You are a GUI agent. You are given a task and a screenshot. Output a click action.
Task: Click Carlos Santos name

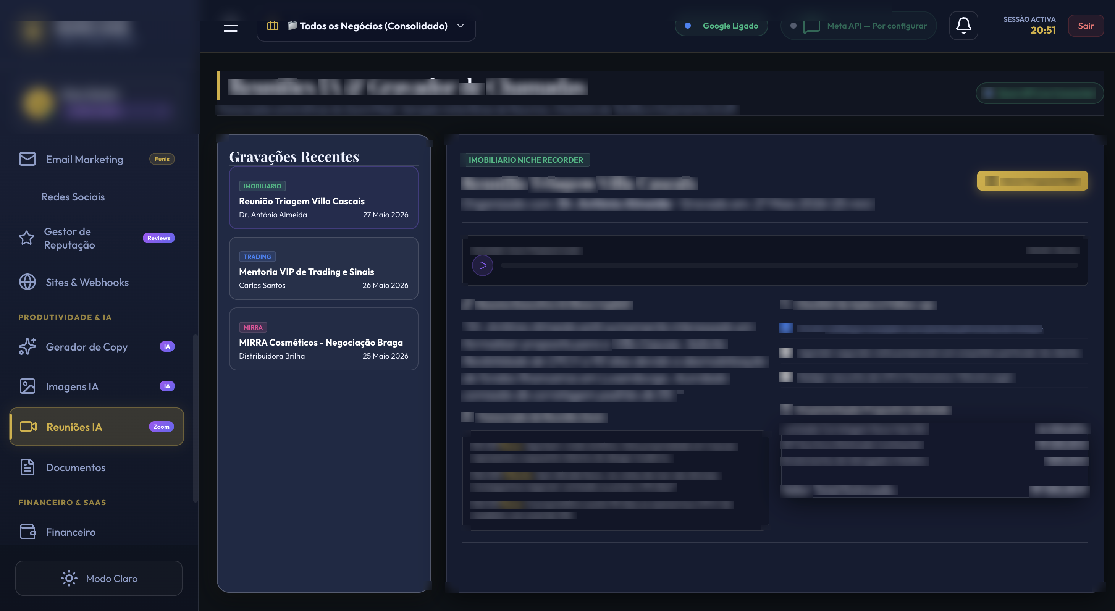point(262,285)
